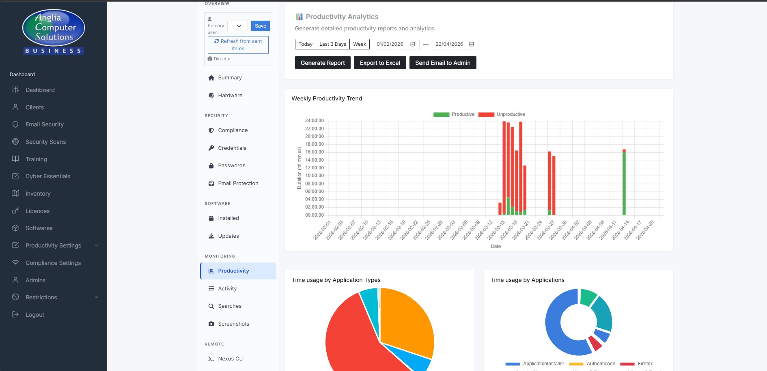The image size is (767, 371).
Task: Open Email Security via its shield icon
Action: pos(15,124)
